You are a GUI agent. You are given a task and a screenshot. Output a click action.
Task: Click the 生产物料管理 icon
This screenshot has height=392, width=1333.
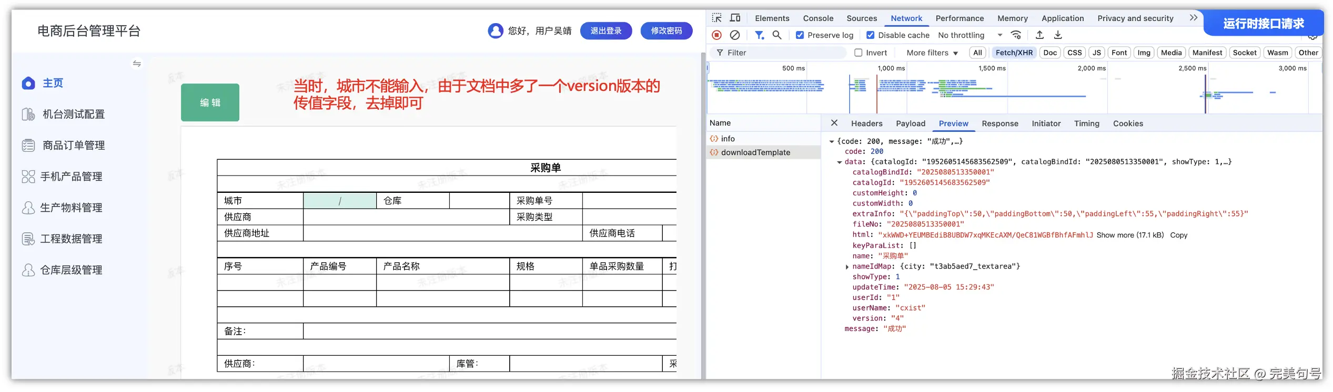[x=28, y=208]
